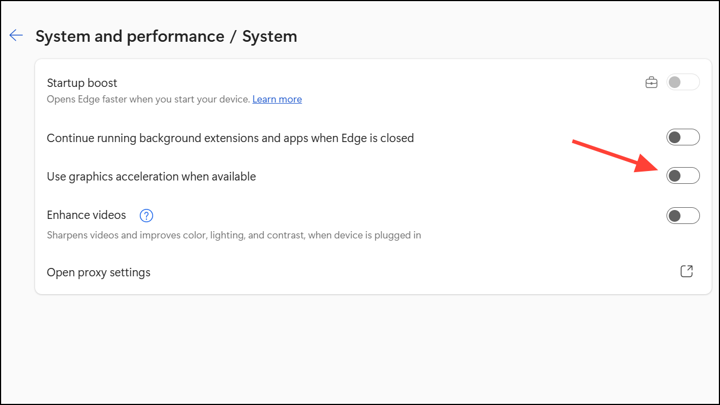
Task: Click the "System" breadcrumb segment
Action: click(270, 37)
